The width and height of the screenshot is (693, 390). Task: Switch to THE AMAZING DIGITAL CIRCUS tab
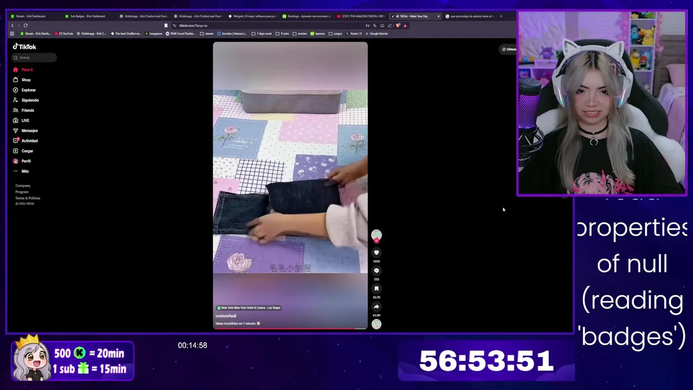[361, 16]
